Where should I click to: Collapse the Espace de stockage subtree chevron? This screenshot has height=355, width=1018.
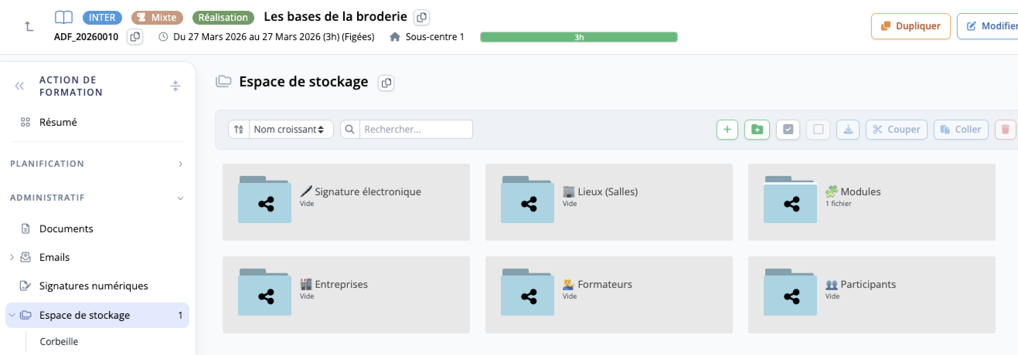12,315
